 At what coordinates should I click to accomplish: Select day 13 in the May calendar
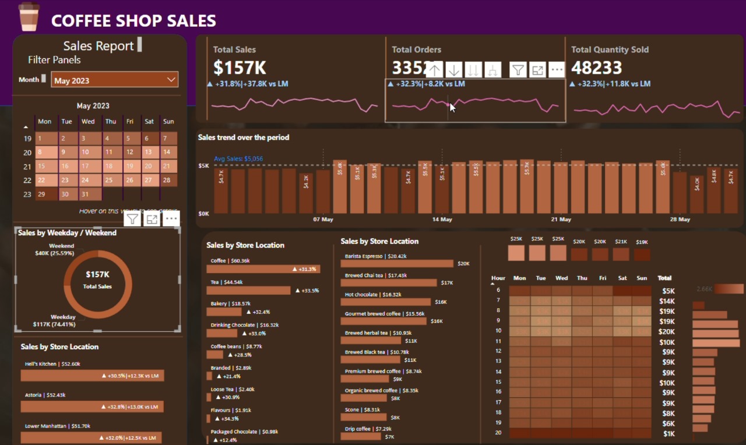pos(149,153)
